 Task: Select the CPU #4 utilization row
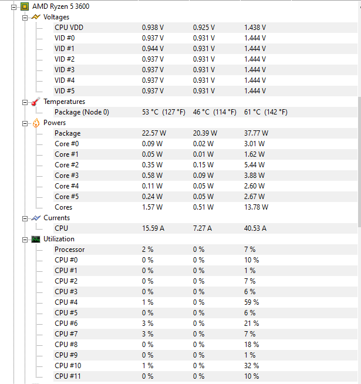[205, 302]
